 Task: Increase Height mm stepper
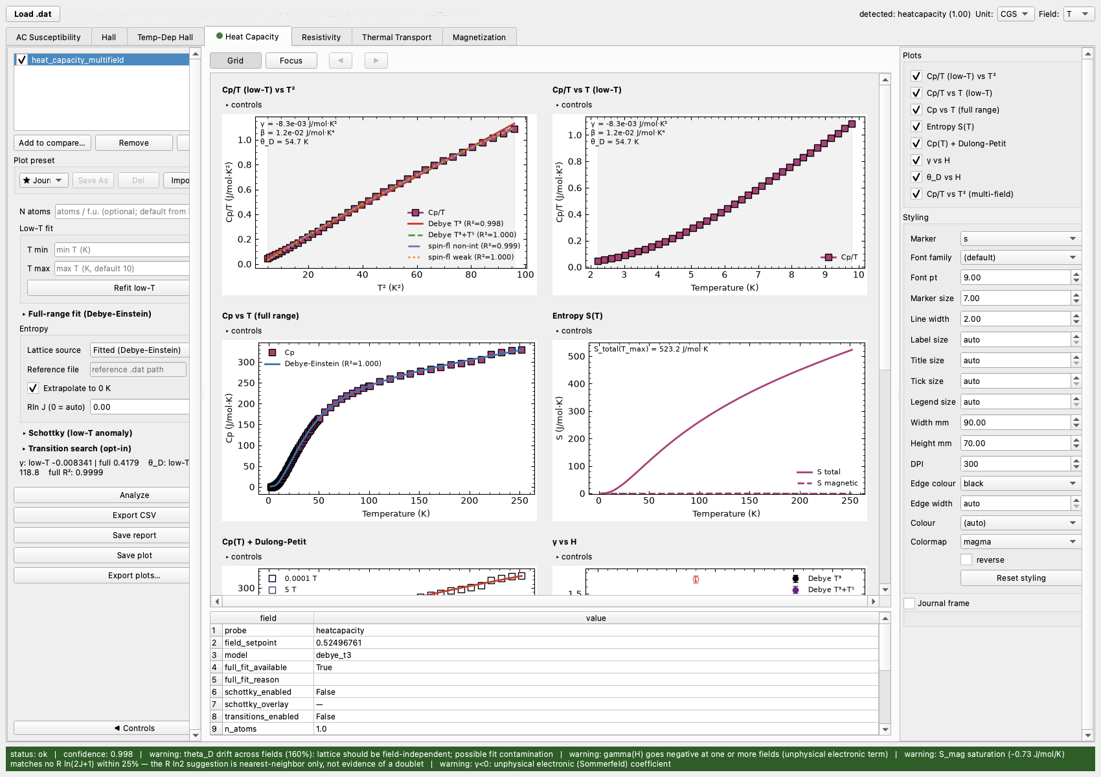1076,440
